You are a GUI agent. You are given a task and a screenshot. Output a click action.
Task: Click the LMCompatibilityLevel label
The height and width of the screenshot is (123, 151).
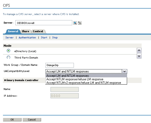[17, 71]
